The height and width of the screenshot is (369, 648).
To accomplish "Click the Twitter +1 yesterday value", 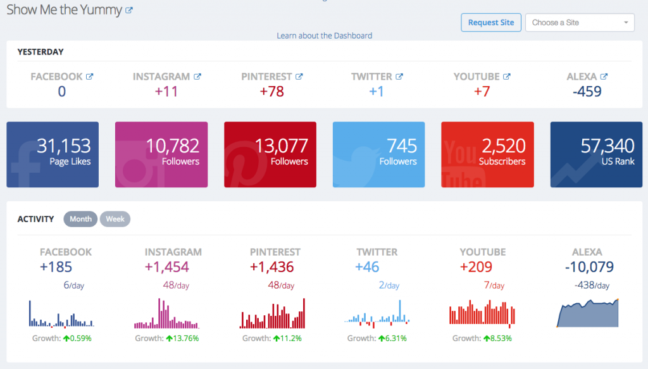I will coord(377,91).
